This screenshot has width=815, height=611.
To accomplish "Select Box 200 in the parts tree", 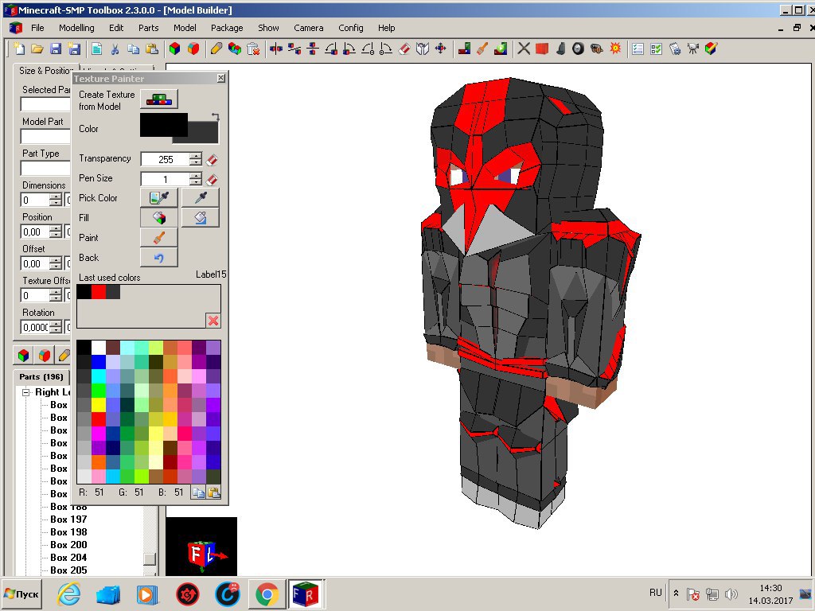I will pos(68,545).
